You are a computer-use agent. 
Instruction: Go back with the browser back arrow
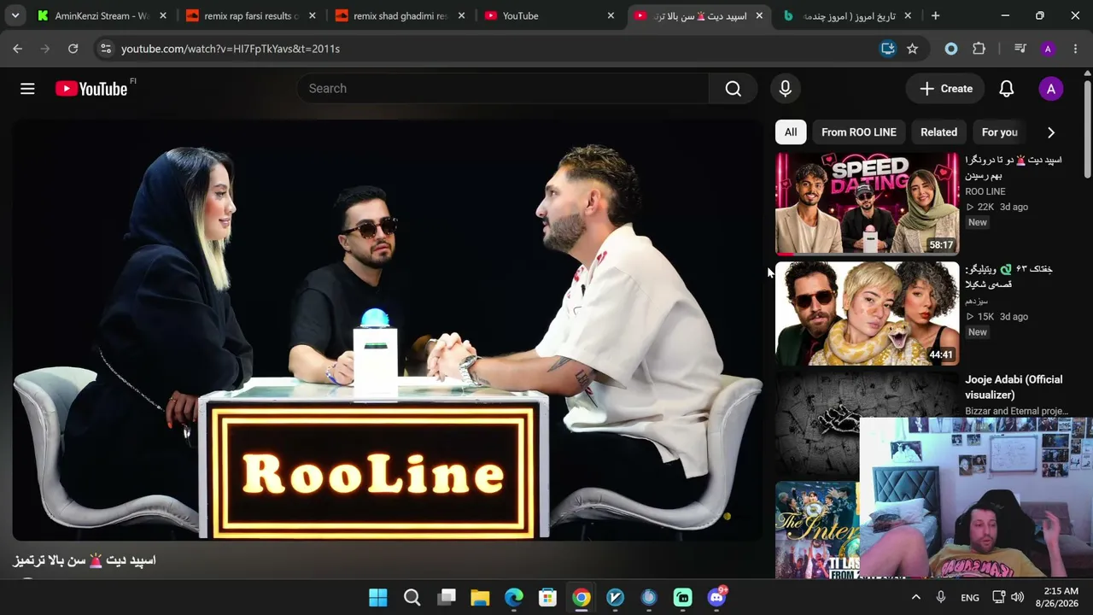(x=17, y=49)
